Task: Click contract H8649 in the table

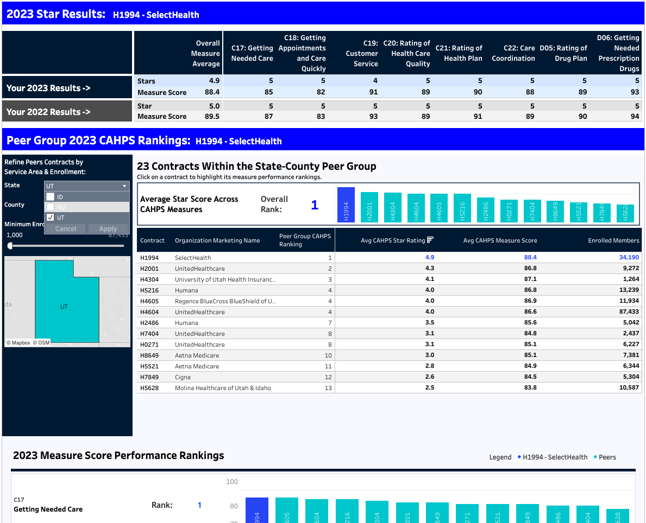Action: point(149,355)
